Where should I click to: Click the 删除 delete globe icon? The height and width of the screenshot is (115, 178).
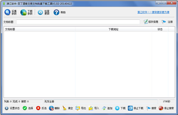click(51, 108)
